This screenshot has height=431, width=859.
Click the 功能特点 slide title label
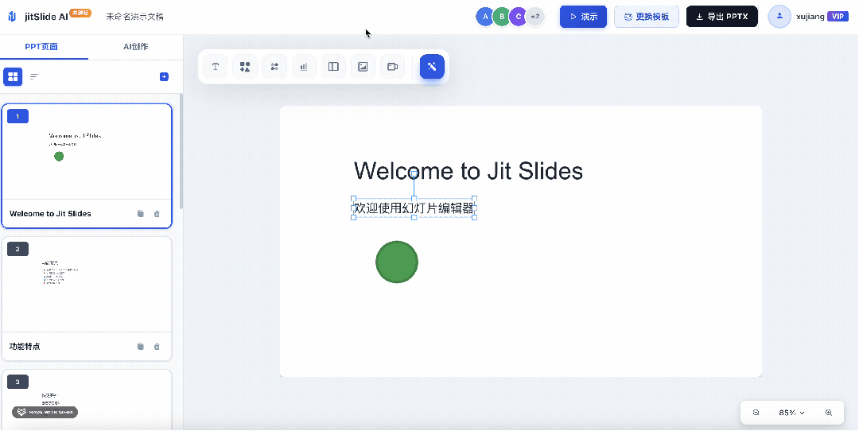click(x=25, y=346)
